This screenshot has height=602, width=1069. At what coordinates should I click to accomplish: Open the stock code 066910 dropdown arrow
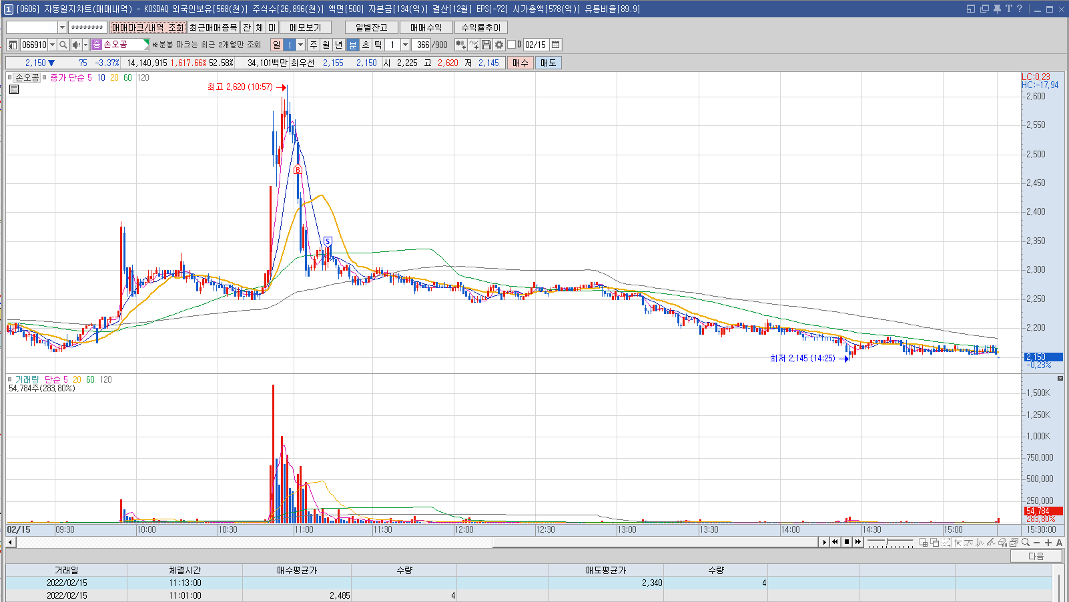tap(53, 45)
